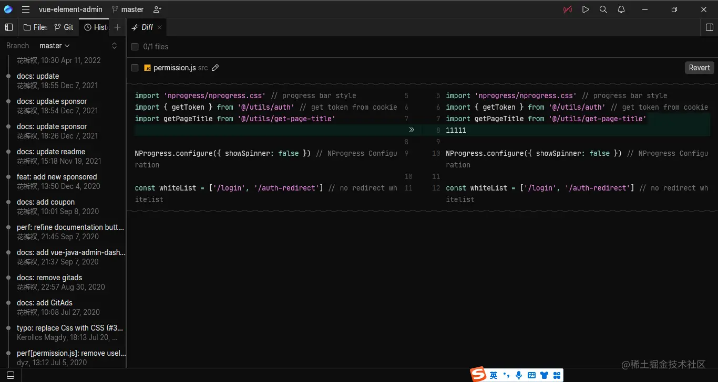Open the Sogou virtual keyboard icon
The width and height of the screenshot is (718, 382).
coord(531,375)
